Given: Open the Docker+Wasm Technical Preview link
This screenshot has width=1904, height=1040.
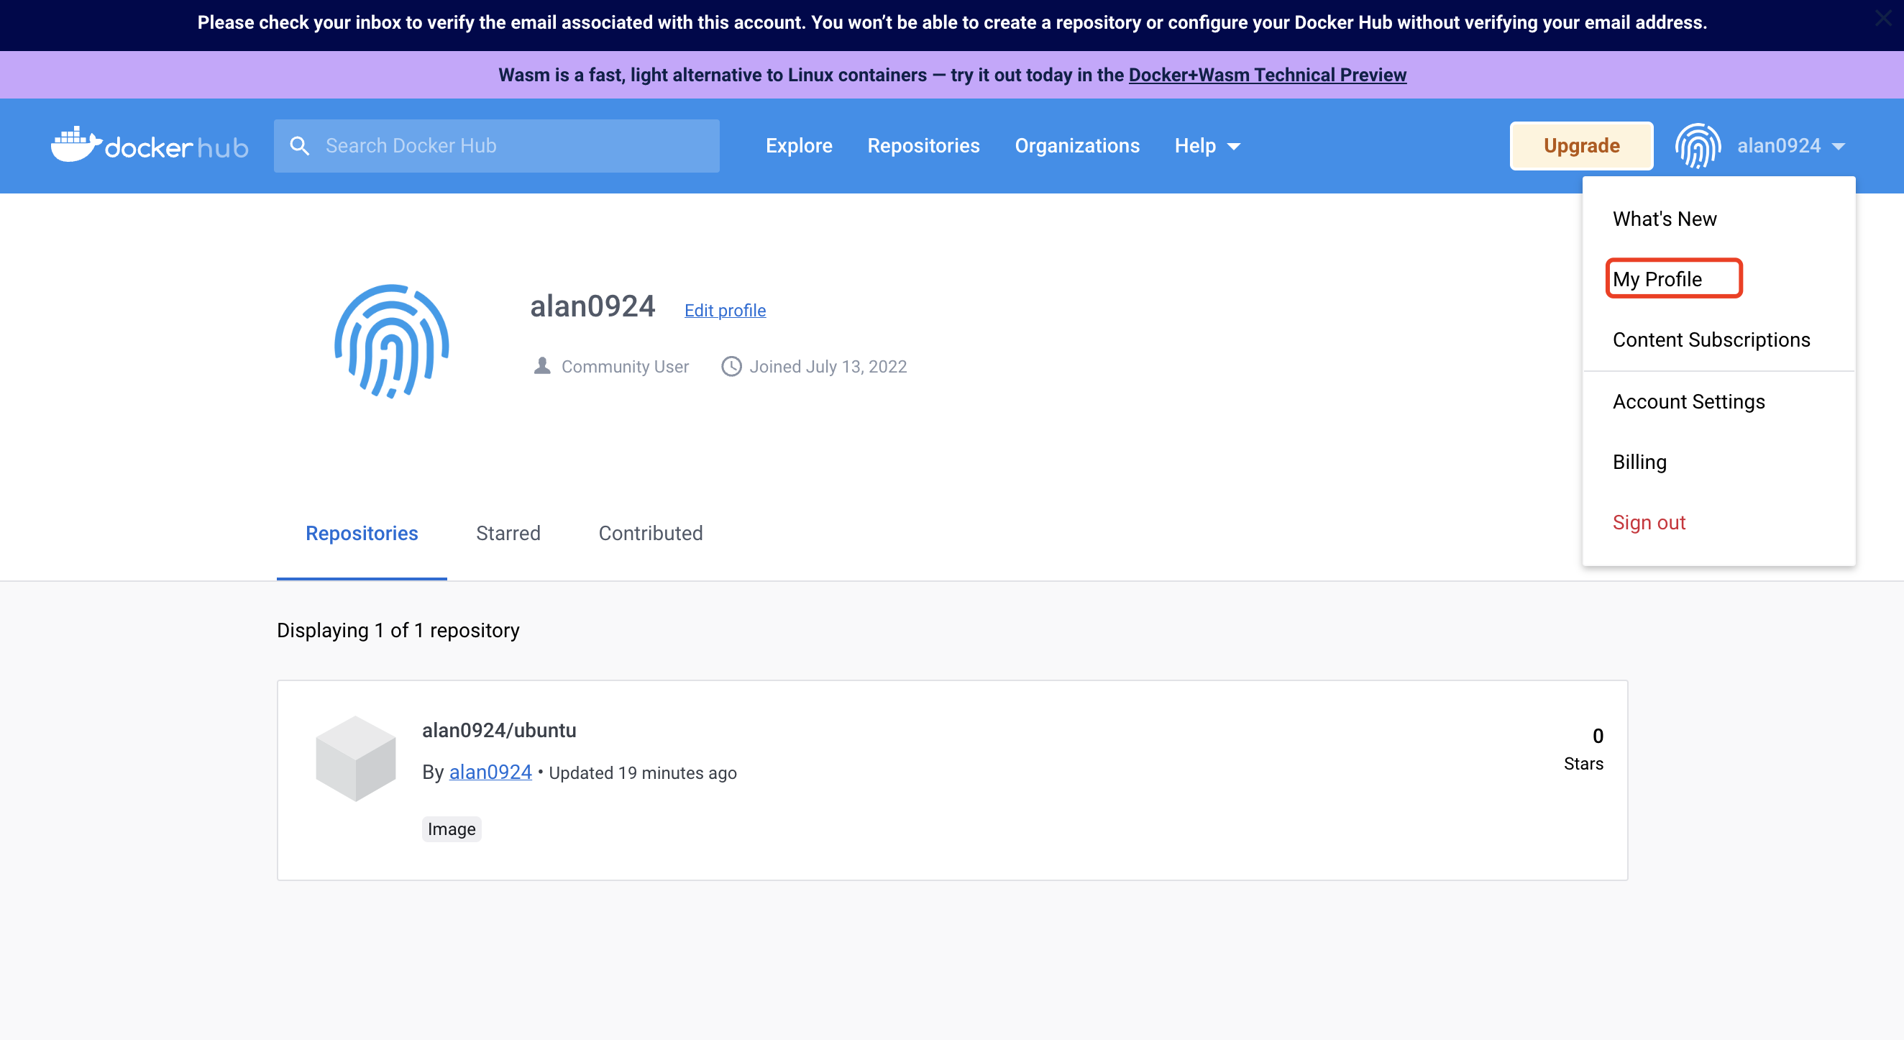Looking at the screenshot, I should pyautogui.click(x=1267, y=75).
